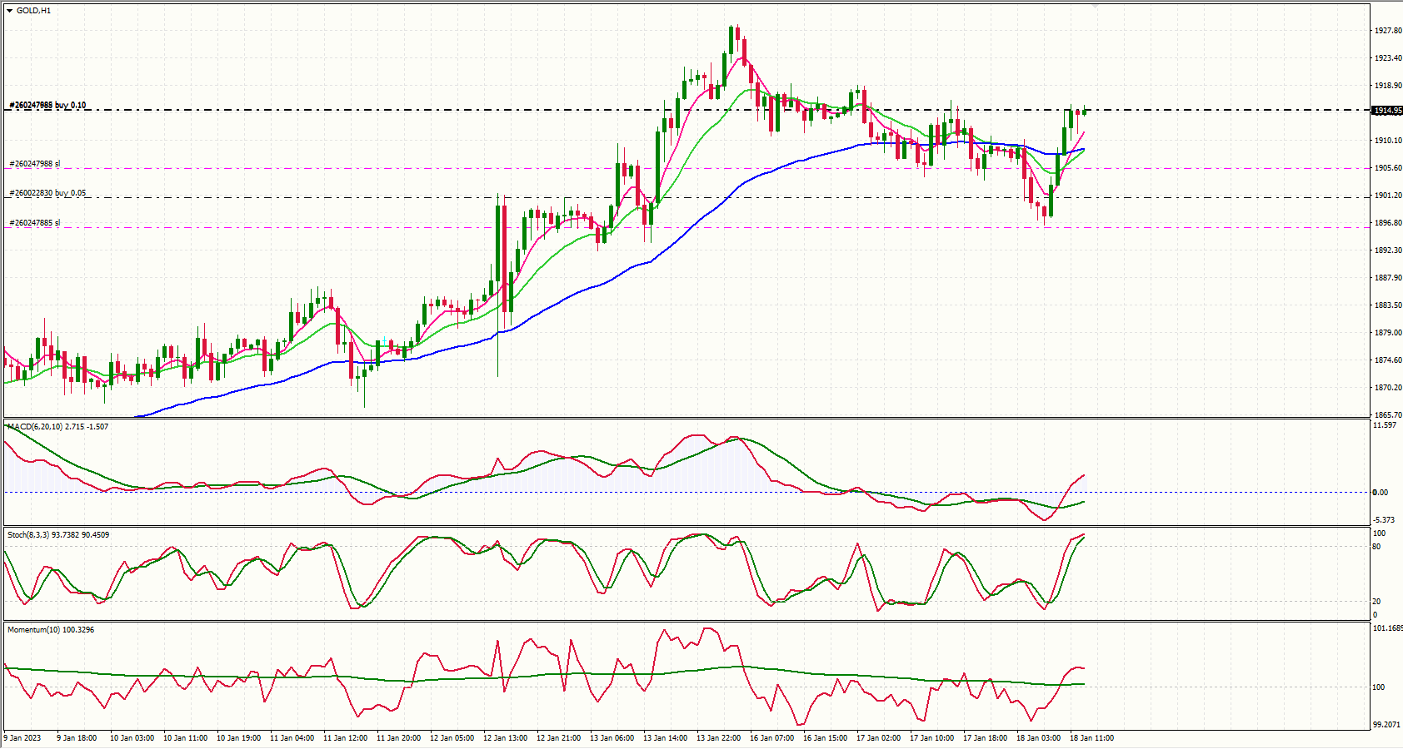Screen dimensions: 1403x749
Task: Click price axis value 1918.90
Action: click(x=1387, y=86)
